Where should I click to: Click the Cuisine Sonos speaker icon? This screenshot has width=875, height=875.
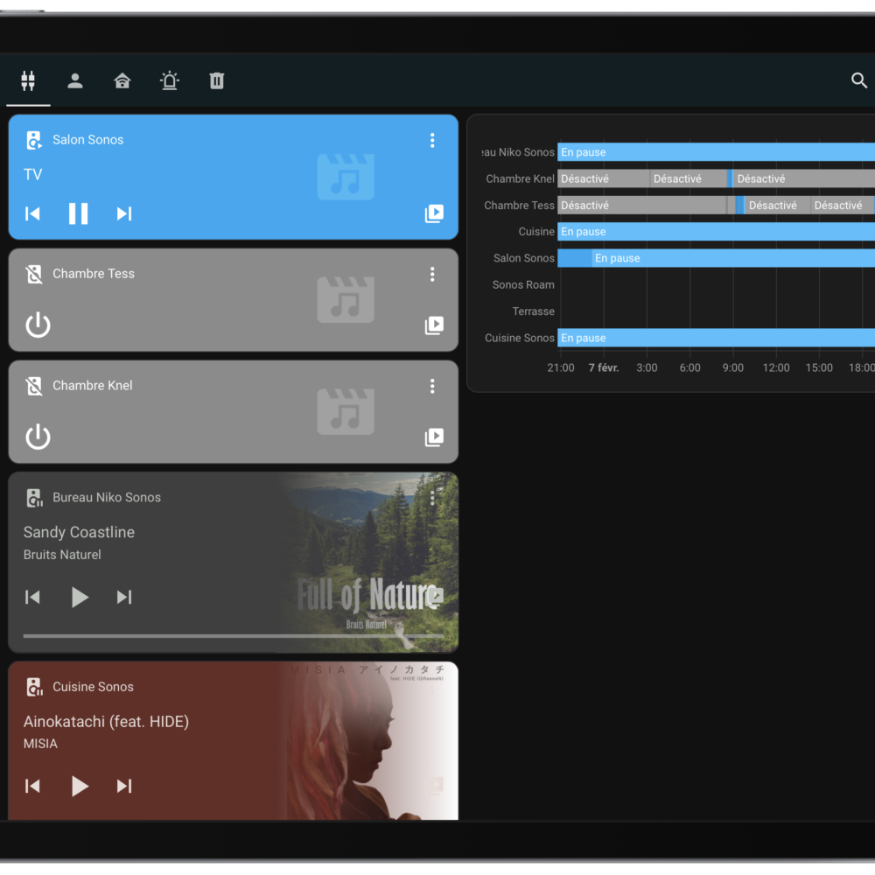click(34, 687)
